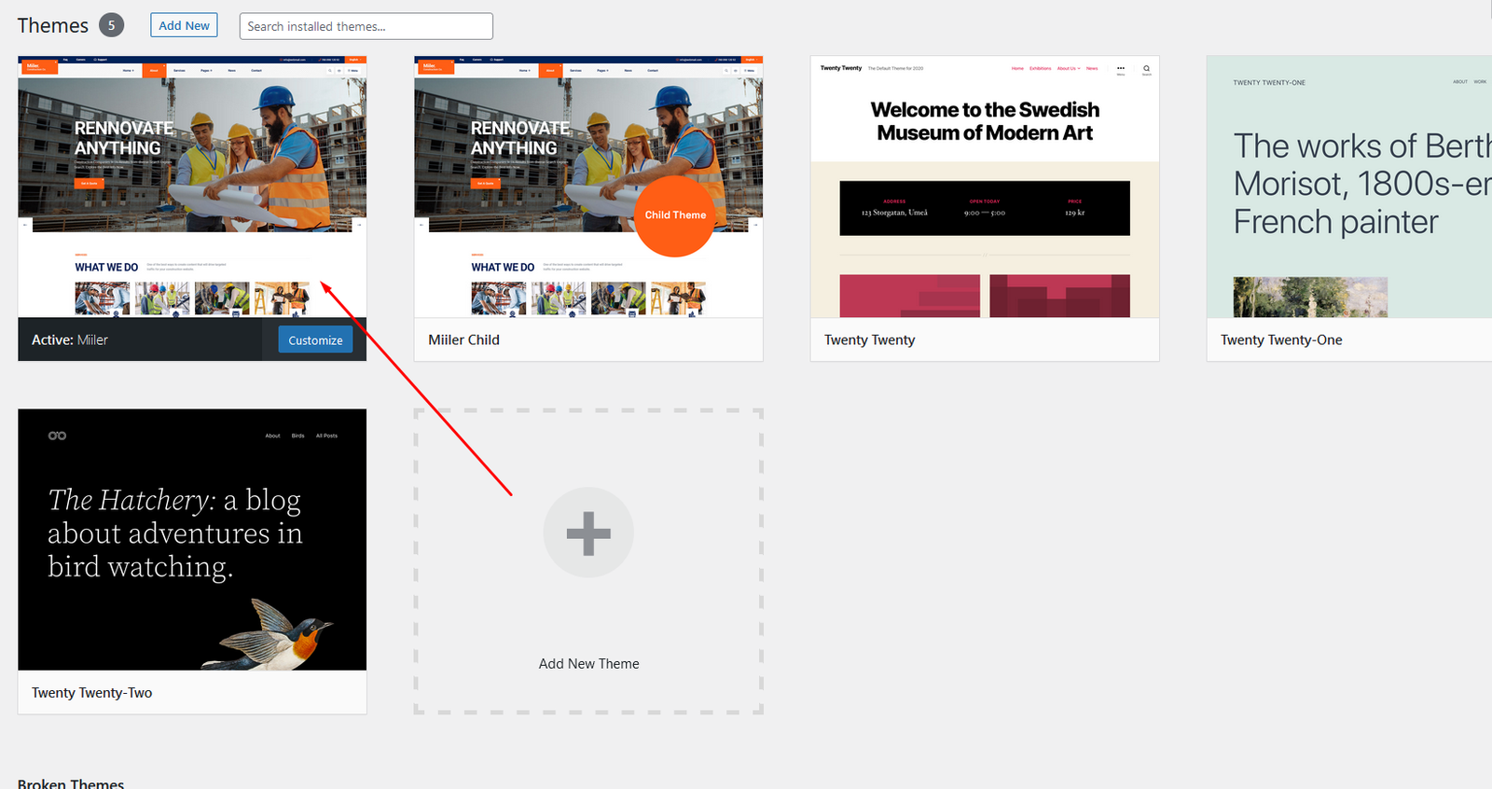This screenshot has width=1492, height=789.
Task: Select the Miiler Child theme name
Action: [463, 340]
